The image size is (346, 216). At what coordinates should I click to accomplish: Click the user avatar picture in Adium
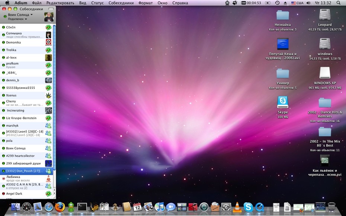(49, 17)
